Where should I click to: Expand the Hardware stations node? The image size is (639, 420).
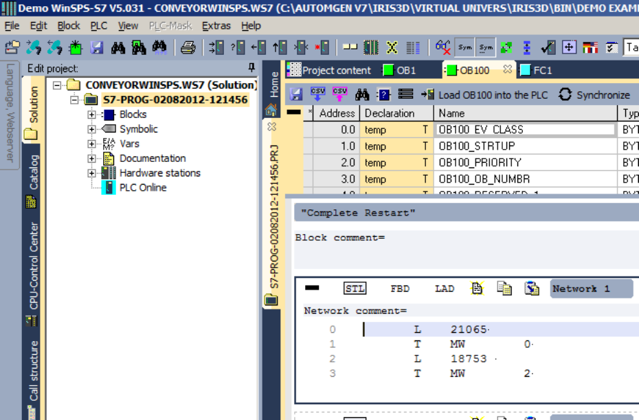pos(91,173)
